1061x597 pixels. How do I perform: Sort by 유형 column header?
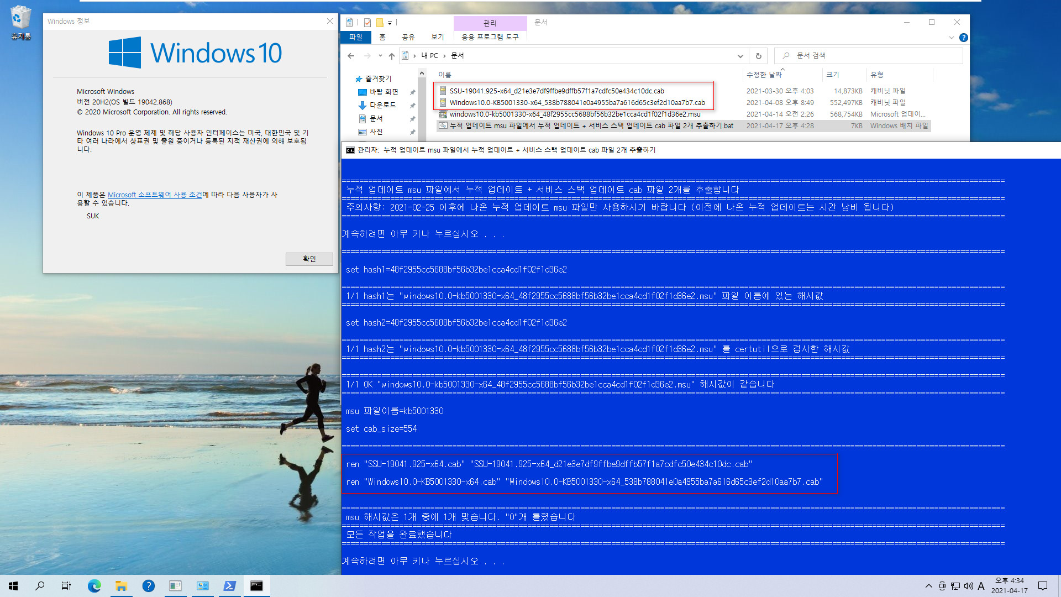(x=877, y=75)
